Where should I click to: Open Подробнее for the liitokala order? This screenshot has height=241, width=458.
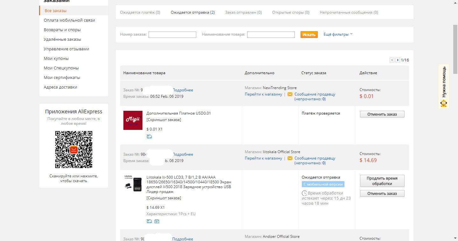tap(183, 154)
